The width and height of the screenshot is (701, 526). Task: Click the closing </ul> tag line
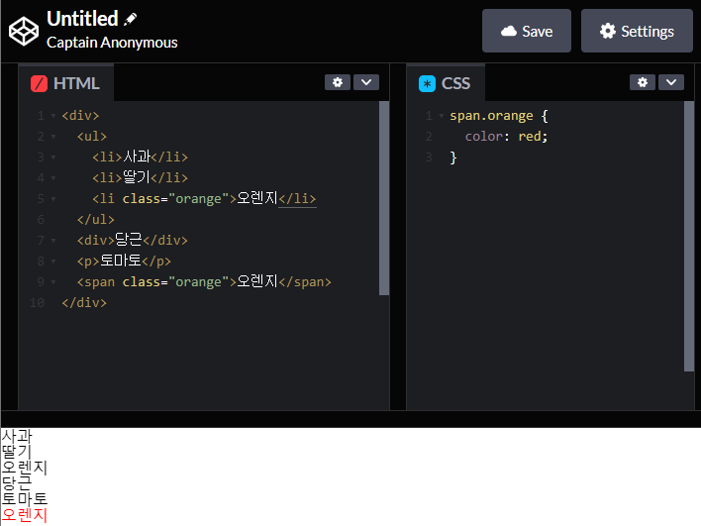(x=96, y=220)
